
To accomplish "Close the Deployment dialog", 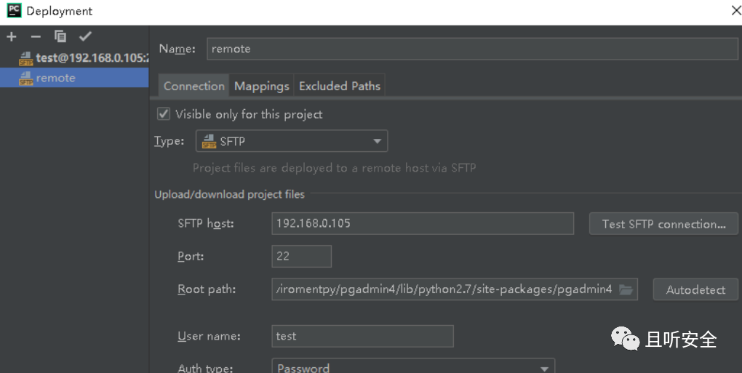I will [736, 10].
